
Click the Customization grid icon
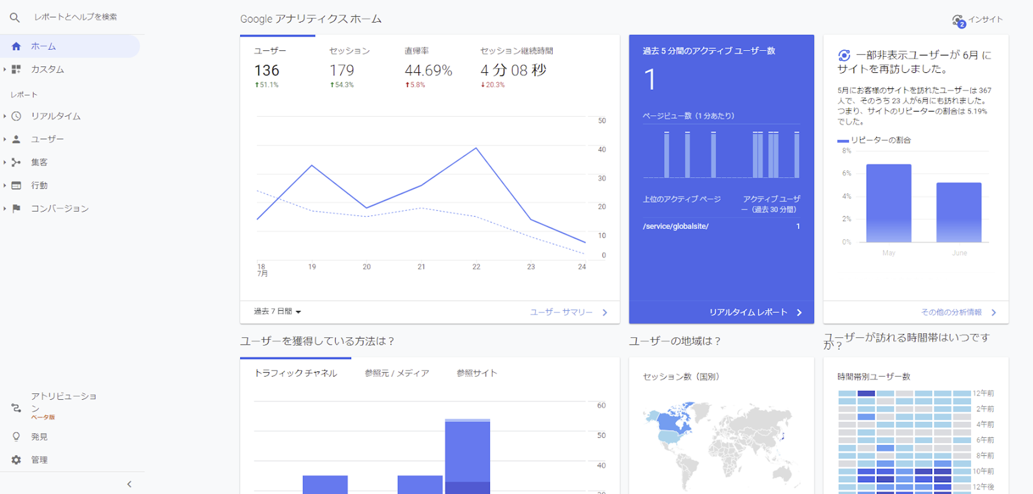tap(16, 70)
